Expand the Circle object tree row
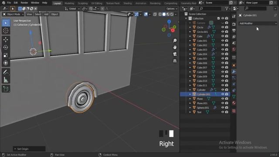 coord(190,27)
